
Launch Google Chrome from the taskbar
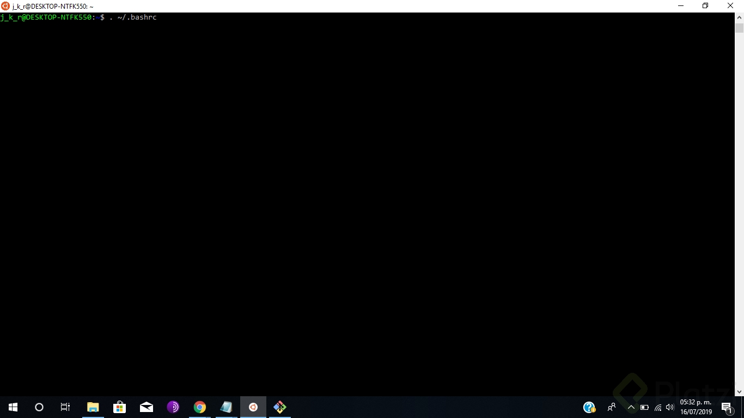[x=199, y=407]
